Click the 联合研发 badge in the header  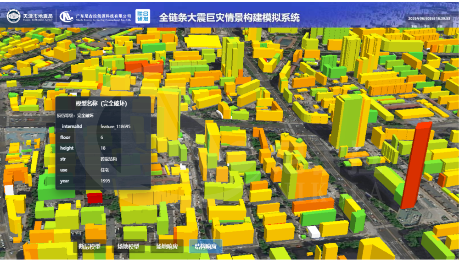pos(143,16)
